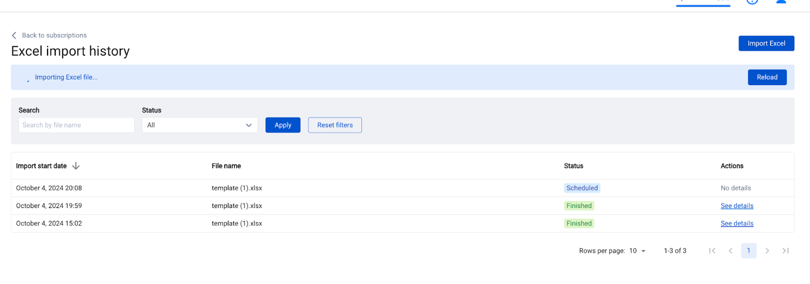Sort by Import start date arrow
The width and height of the screenshot is (810, 284).
tap(76, 166)
